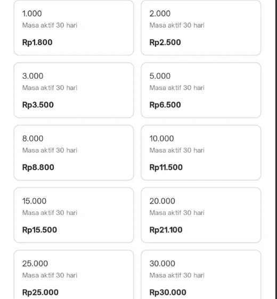Select the 15.000 credit option
This screenshot has width=277, height=299.
click(74, 215)
